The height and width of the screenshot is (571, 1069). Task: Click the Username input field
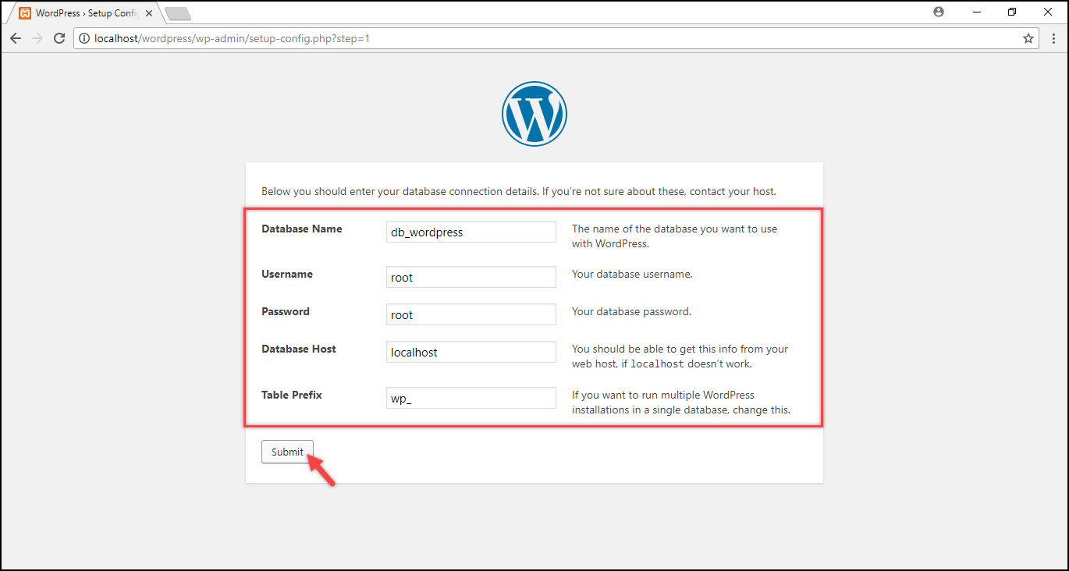471,277
